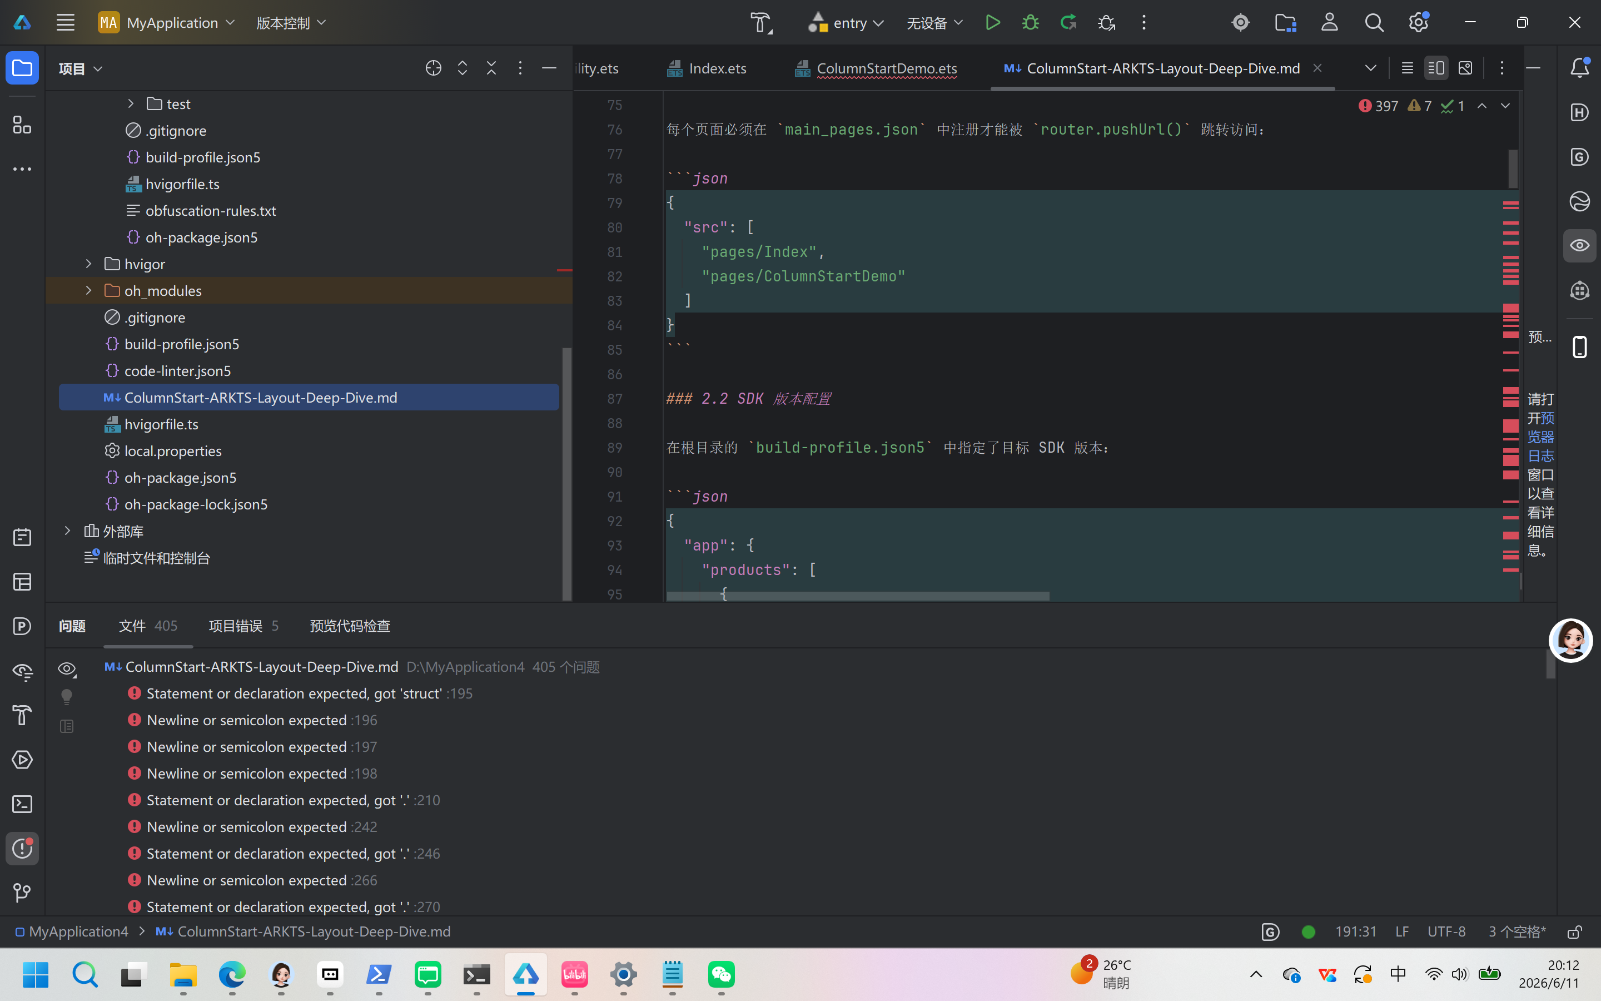Screen dimensions: 1601x1001
Task: Toggle the eye view options in Problems panel
Action: (67, 668)
